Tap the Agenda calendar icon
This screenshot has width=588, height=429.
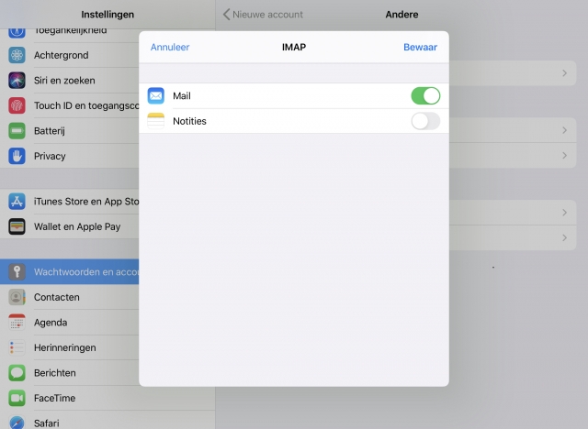pyautogui.click(x=17, y=323)
